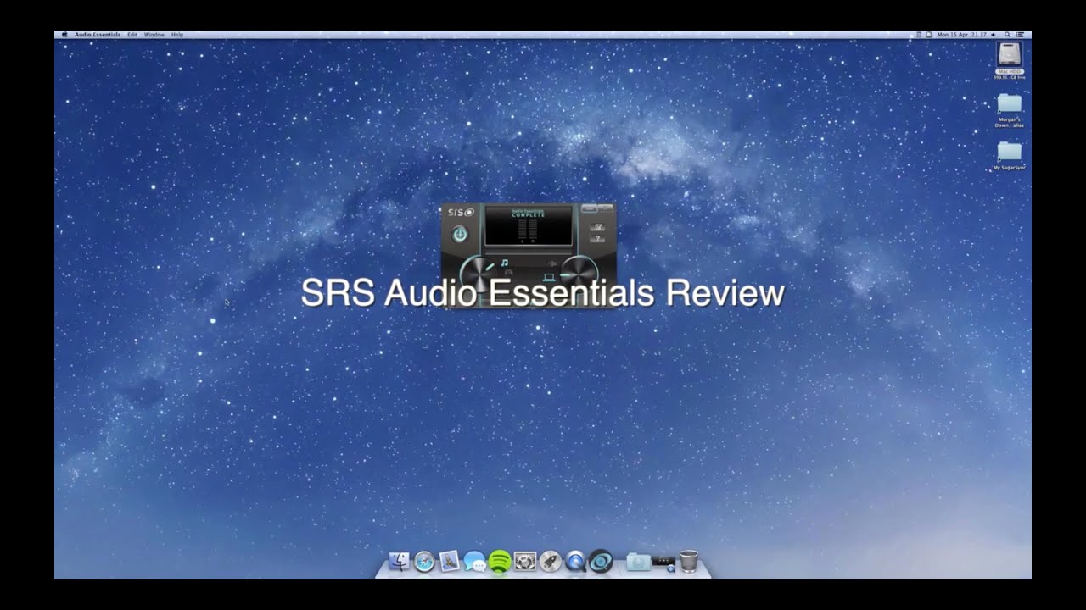Screen dimensions: 1086x610
Task: Click the SRS level meter display
Action: (529, 225)
